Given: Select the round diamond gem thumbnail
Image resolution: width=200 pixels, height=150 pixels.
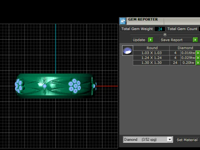Looking at the screenshot, I should click(127, 50).
